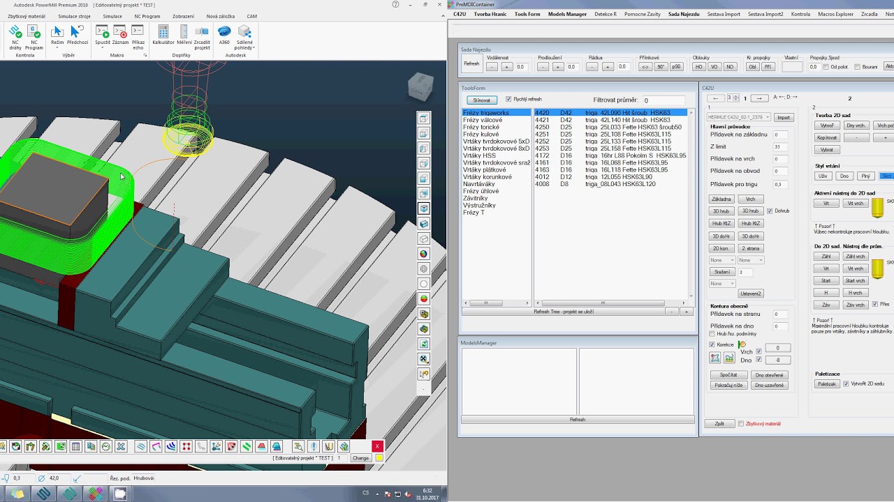Click the green diagonal stripes icon in floating toolbar

pyautogui.click(x=246, y=446)
